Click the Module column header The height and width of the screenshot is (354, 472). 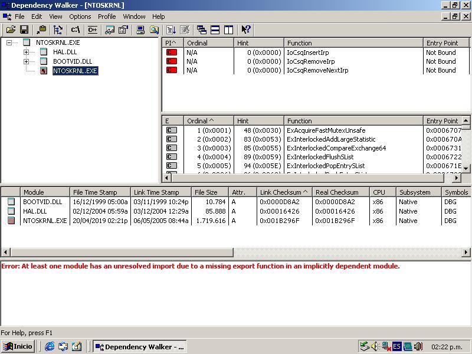45,192
